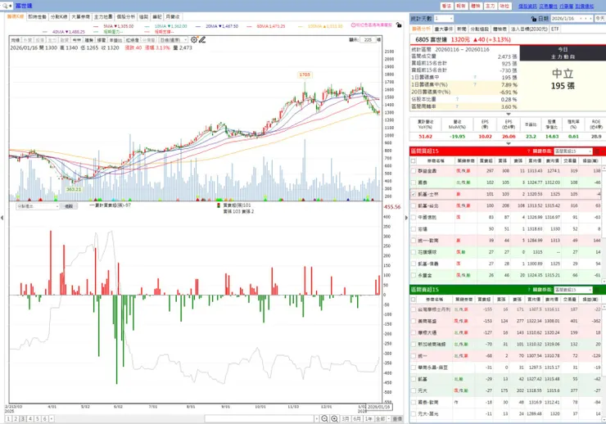Click the zoom out magnifier icon
The image size is (606, 424).
(324, 418)
